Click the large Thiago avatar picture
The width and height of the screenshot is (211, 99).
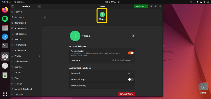(x=75, y=36)
